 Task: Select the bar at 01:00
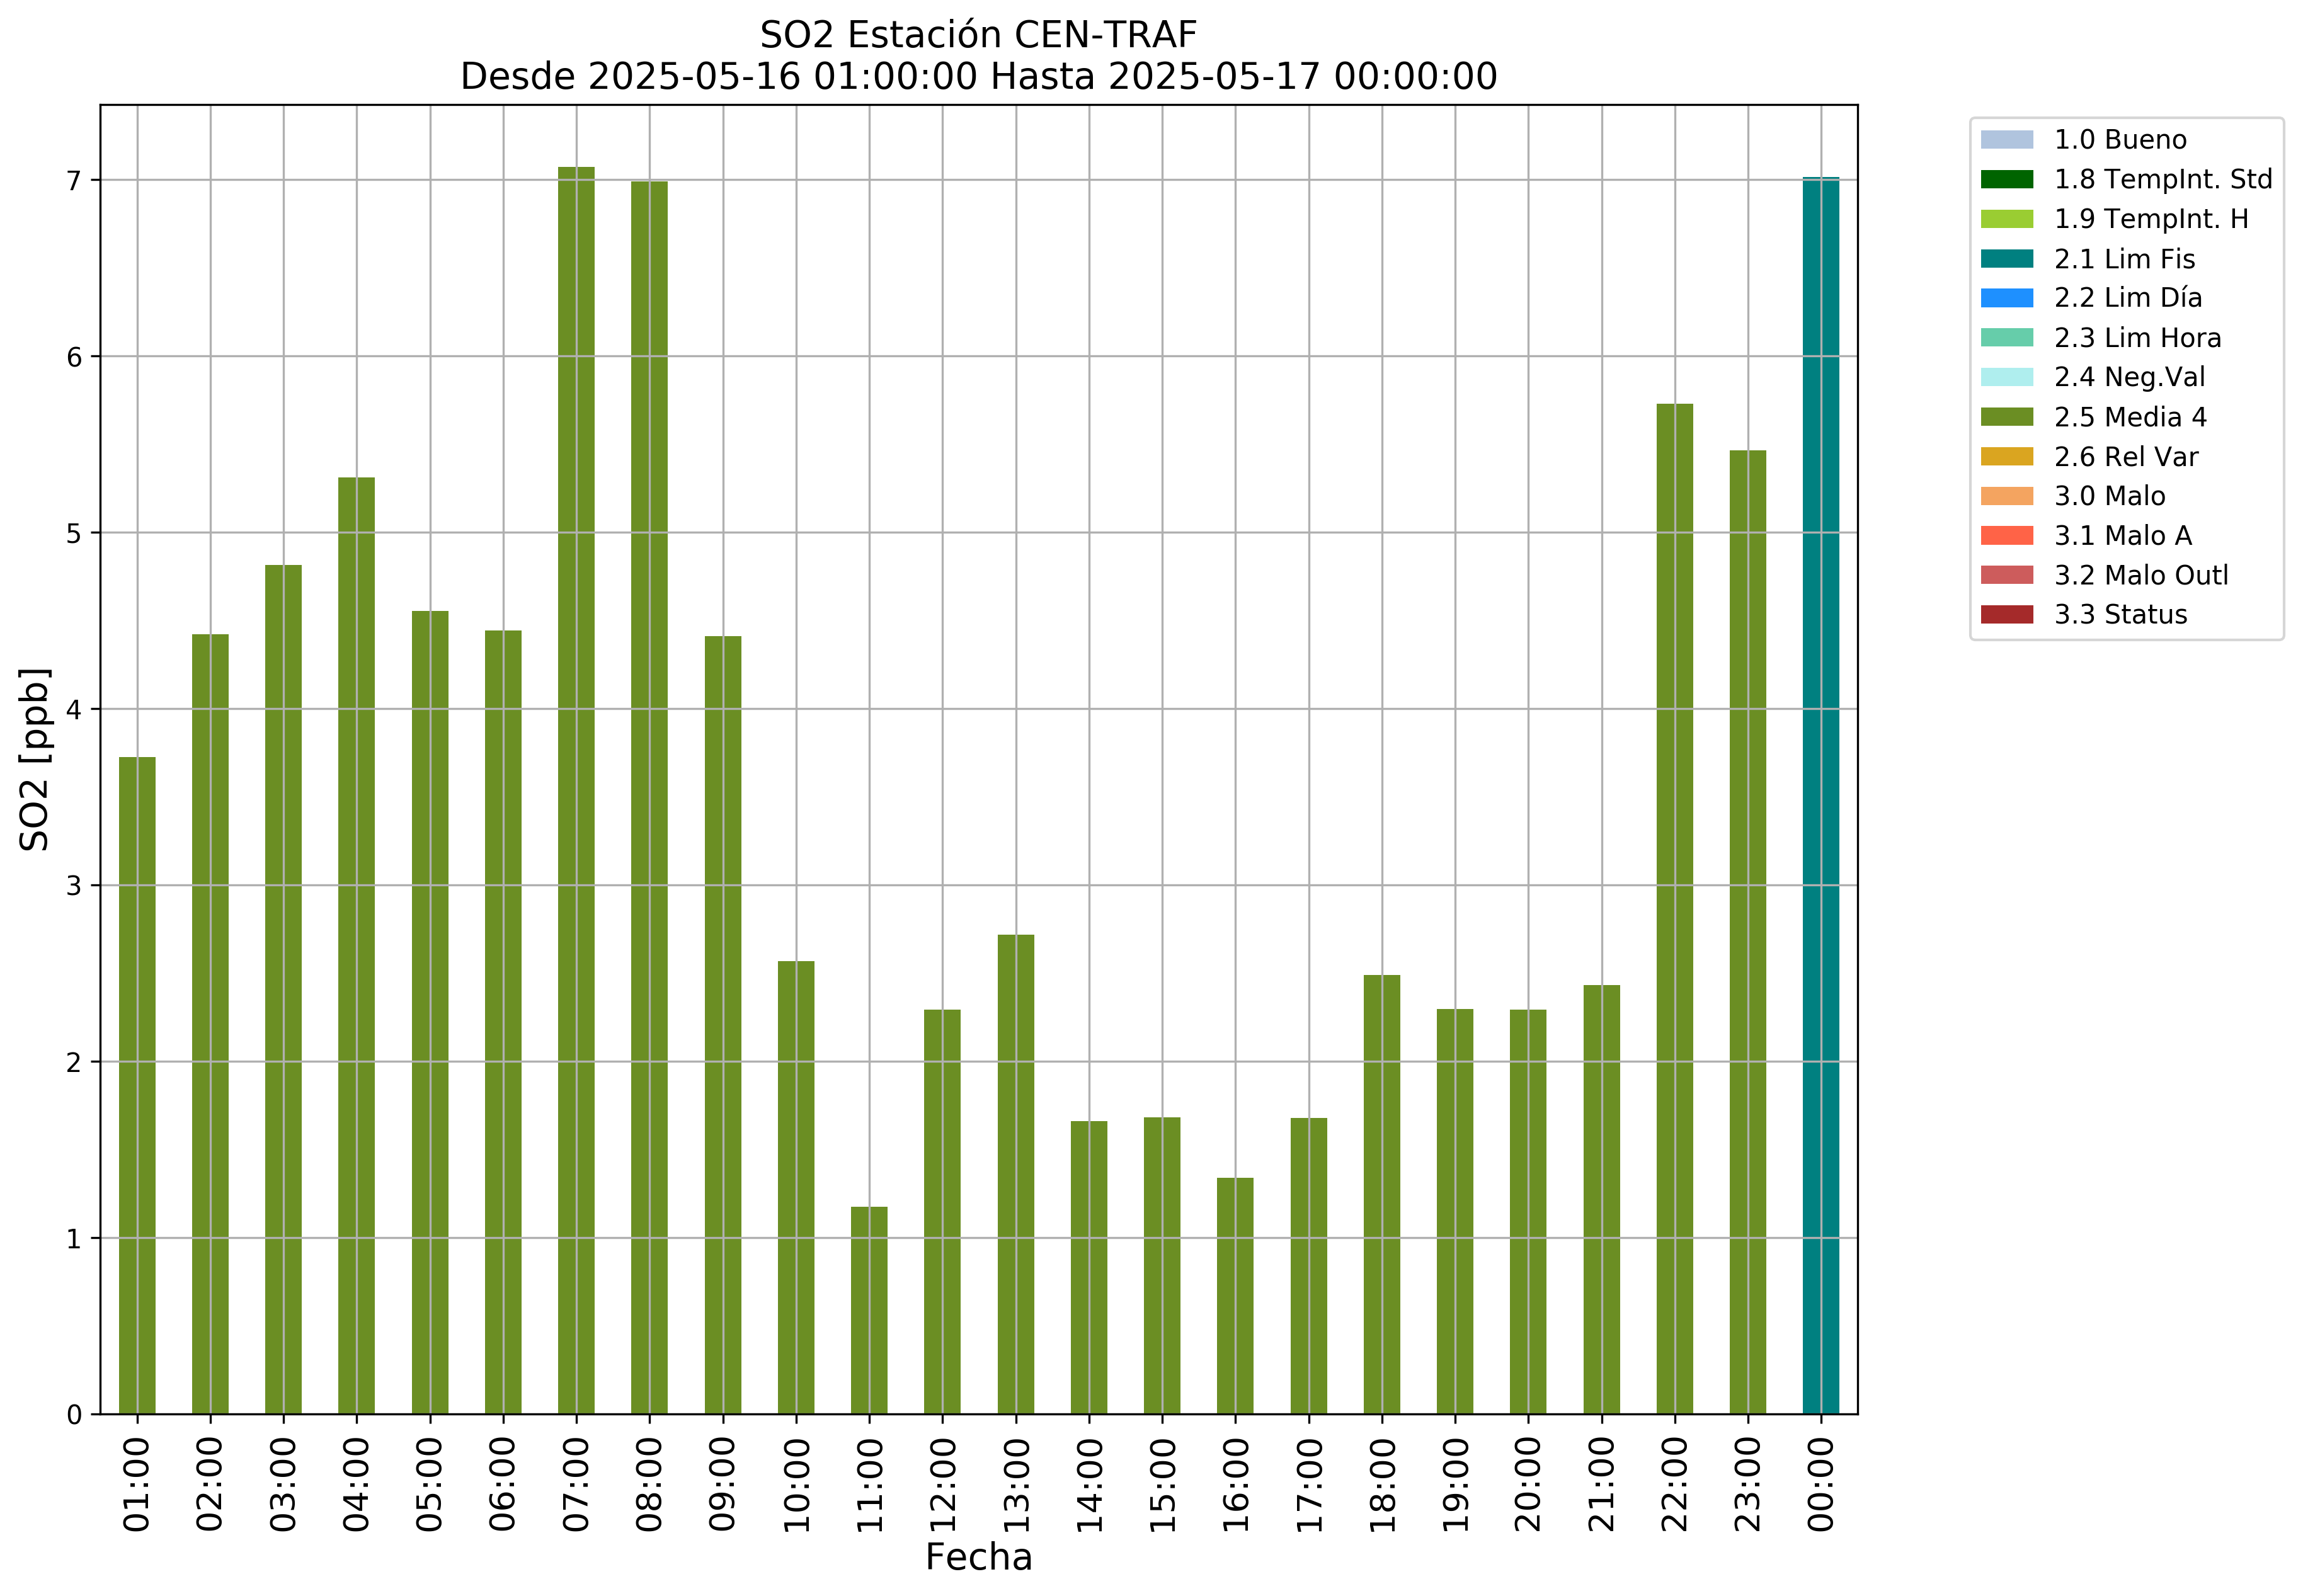pyautogui.click(x=137, y=1085)
